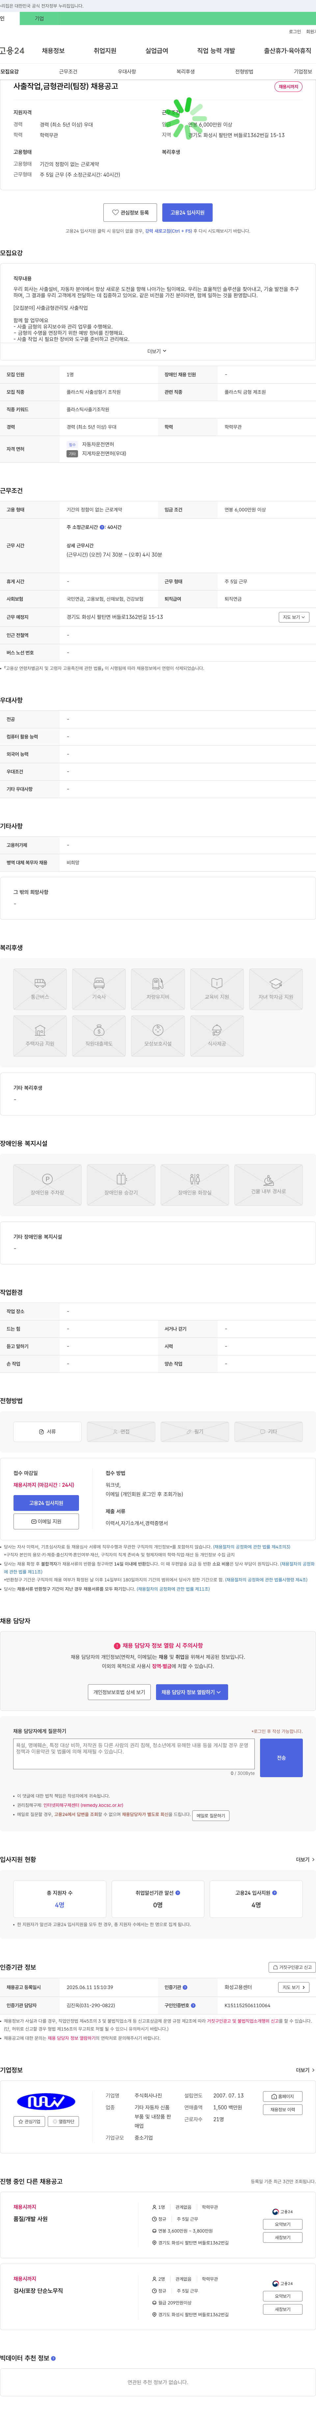316x2426 pixels.
Task: Click the 거짓구인광고 신고 button
Action: (x=292, y=1967)
